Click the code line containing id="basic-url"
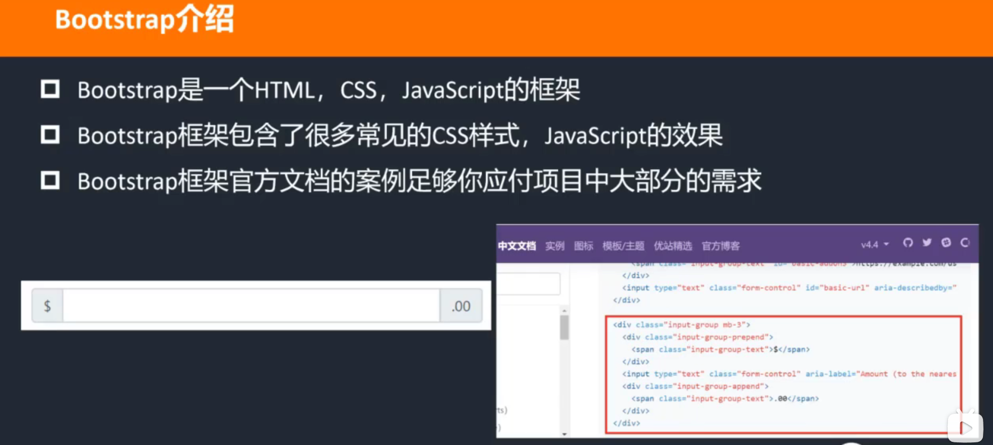Image resolution: width=993 pixels, height=445 pixels. point(789,288)
